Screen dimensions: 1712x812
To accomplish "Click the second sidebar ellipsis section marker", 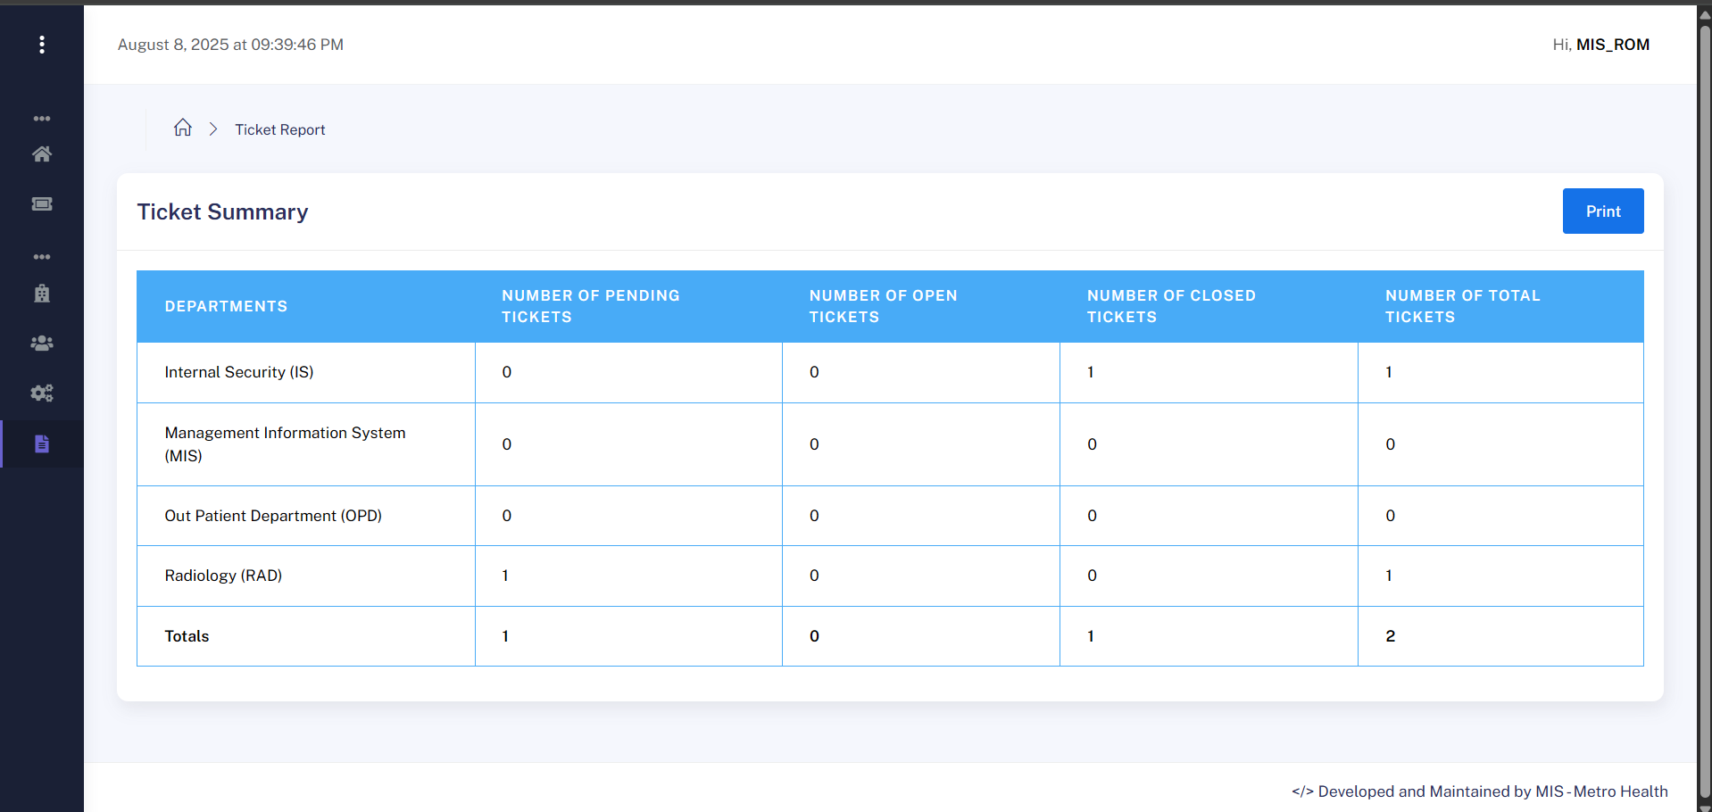I will (42, 257).
